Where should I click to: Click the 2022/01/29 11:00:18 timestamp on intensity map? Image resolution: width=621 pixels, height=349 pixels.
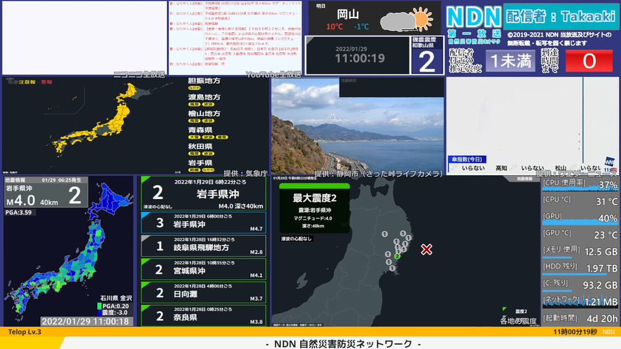[85, 321]
